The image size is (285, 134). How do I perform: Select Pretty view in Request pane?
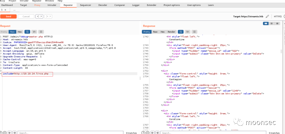(x=4, y=32)
